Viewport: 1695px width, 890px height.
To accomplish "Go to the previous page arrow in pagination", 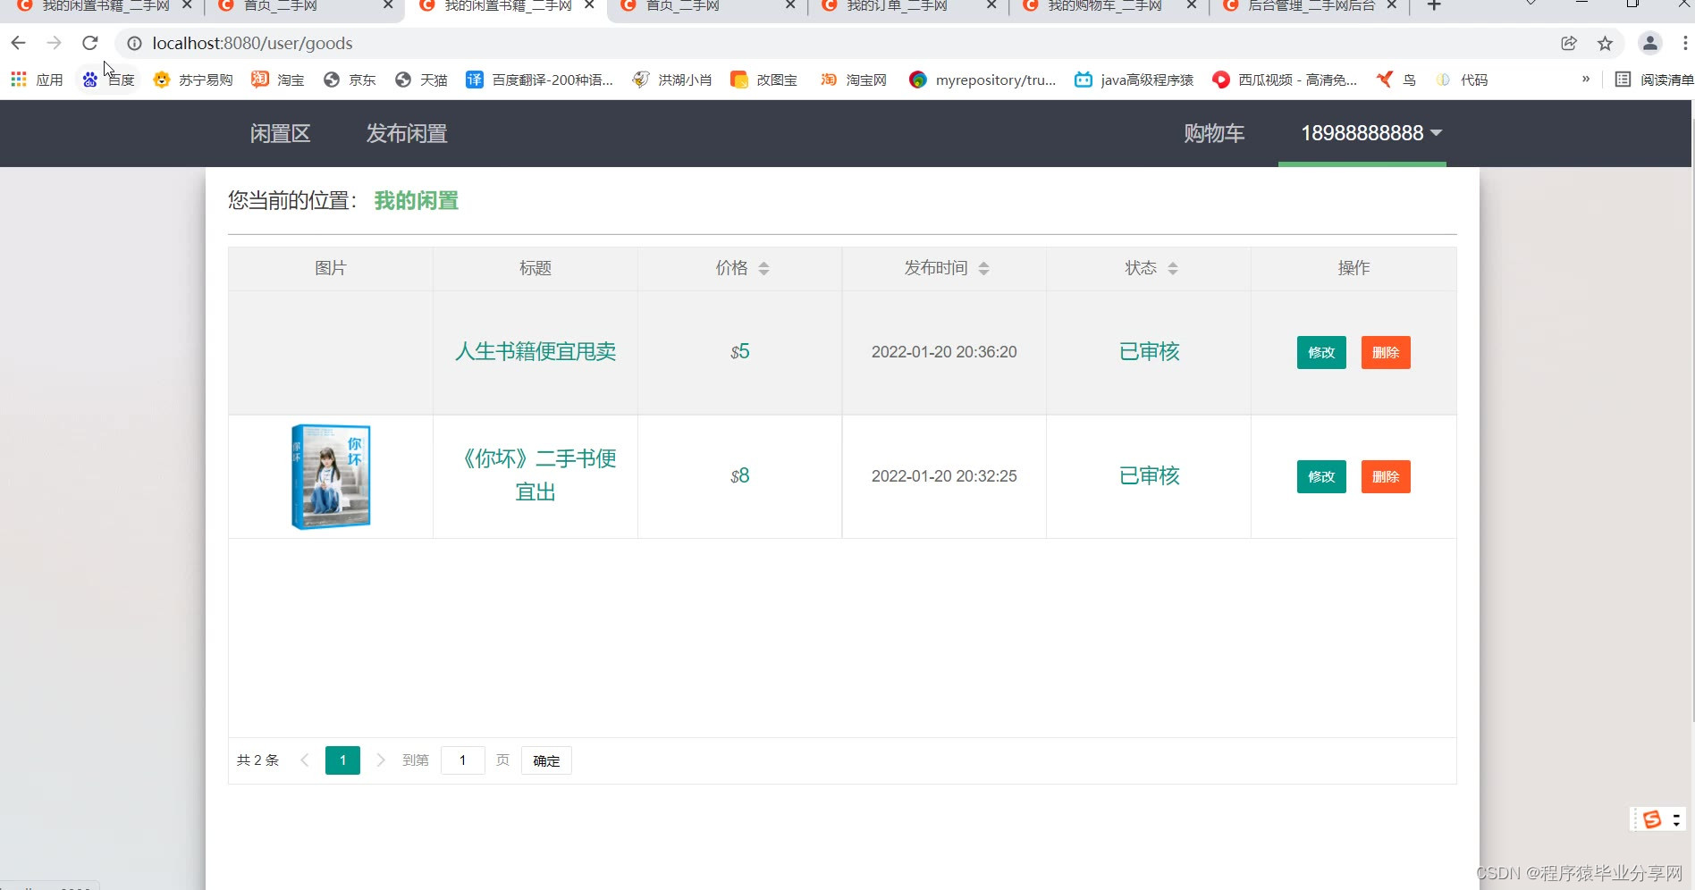I will (x=305, y=760).
